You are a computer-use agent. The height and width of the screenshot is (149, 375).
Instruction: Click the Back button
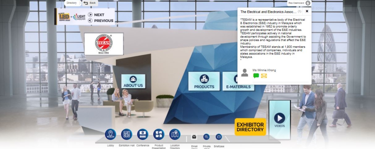pyautogui.click(x=89, y=3)
